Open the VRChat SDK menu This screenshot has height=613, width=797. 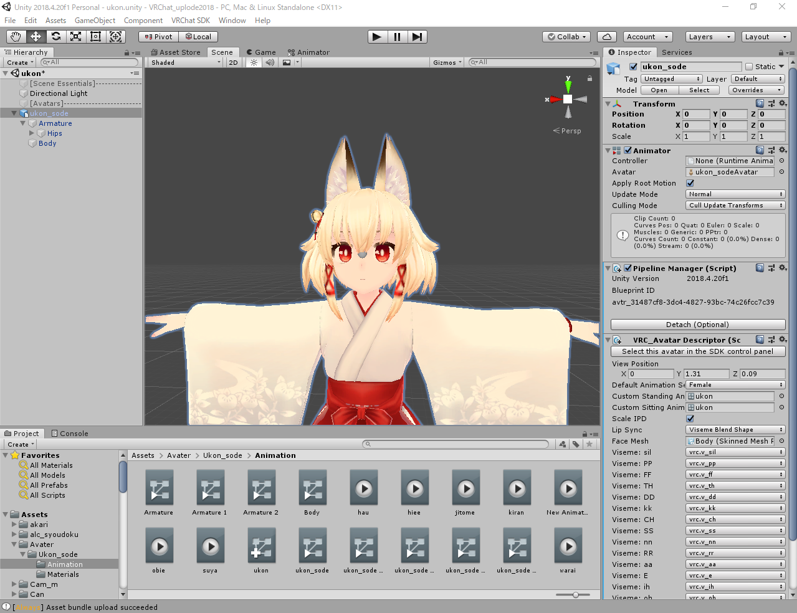[x=191, y=21]
